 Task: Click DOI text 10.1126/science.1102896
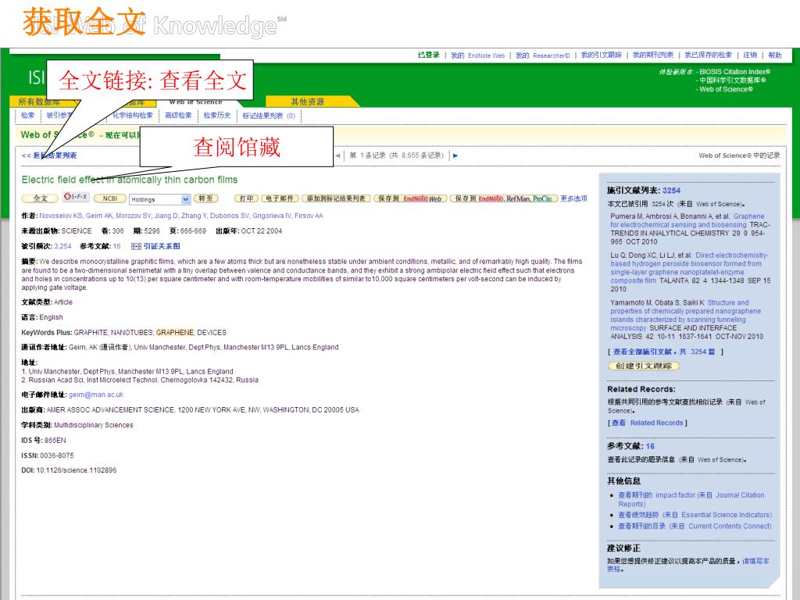[x=77, y=470]
